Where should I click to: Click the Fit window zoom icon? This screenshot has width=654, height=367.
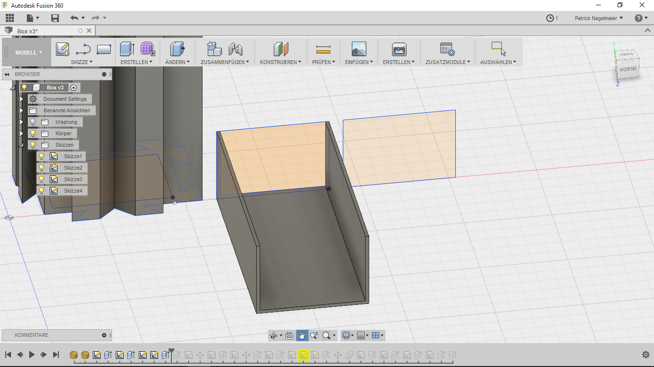326,335
